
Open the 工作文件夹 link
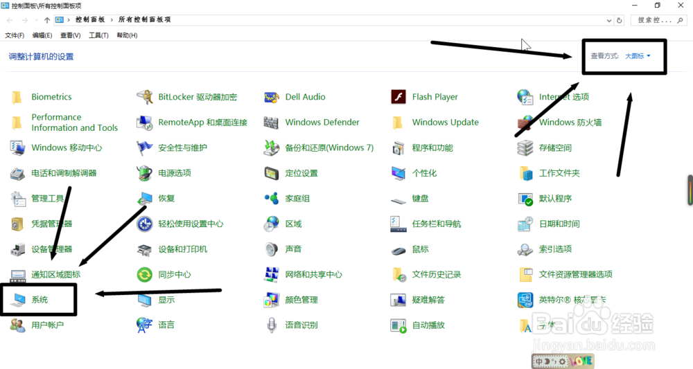[x=559, y=173]
